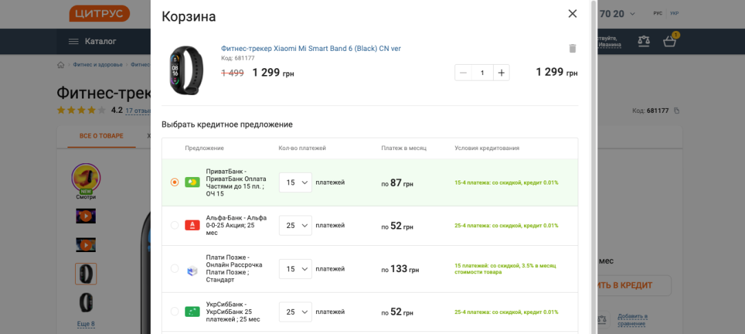Screen dimensions: 745x334
Task: Switch site language to УКР
Action: click(x=675, y=13)
